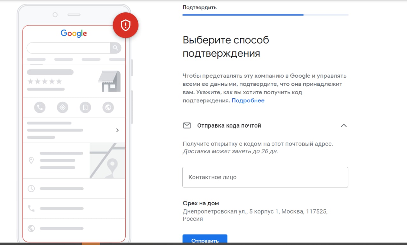Click the clock hours icon in mockup
Viewport: 407px width, 245px height.
click(31, 188)
